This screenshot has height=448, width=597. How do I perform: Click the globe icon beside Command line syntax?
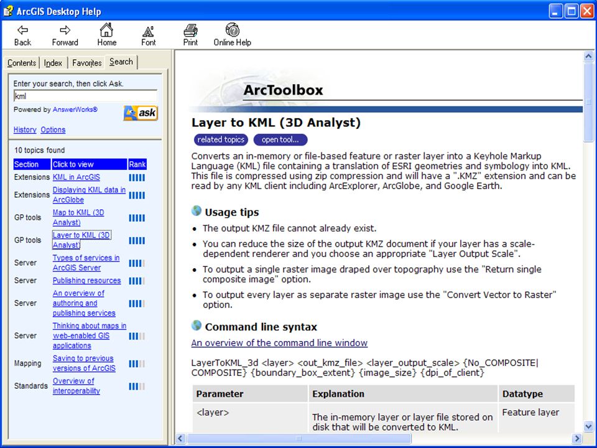tap(197, 325)
